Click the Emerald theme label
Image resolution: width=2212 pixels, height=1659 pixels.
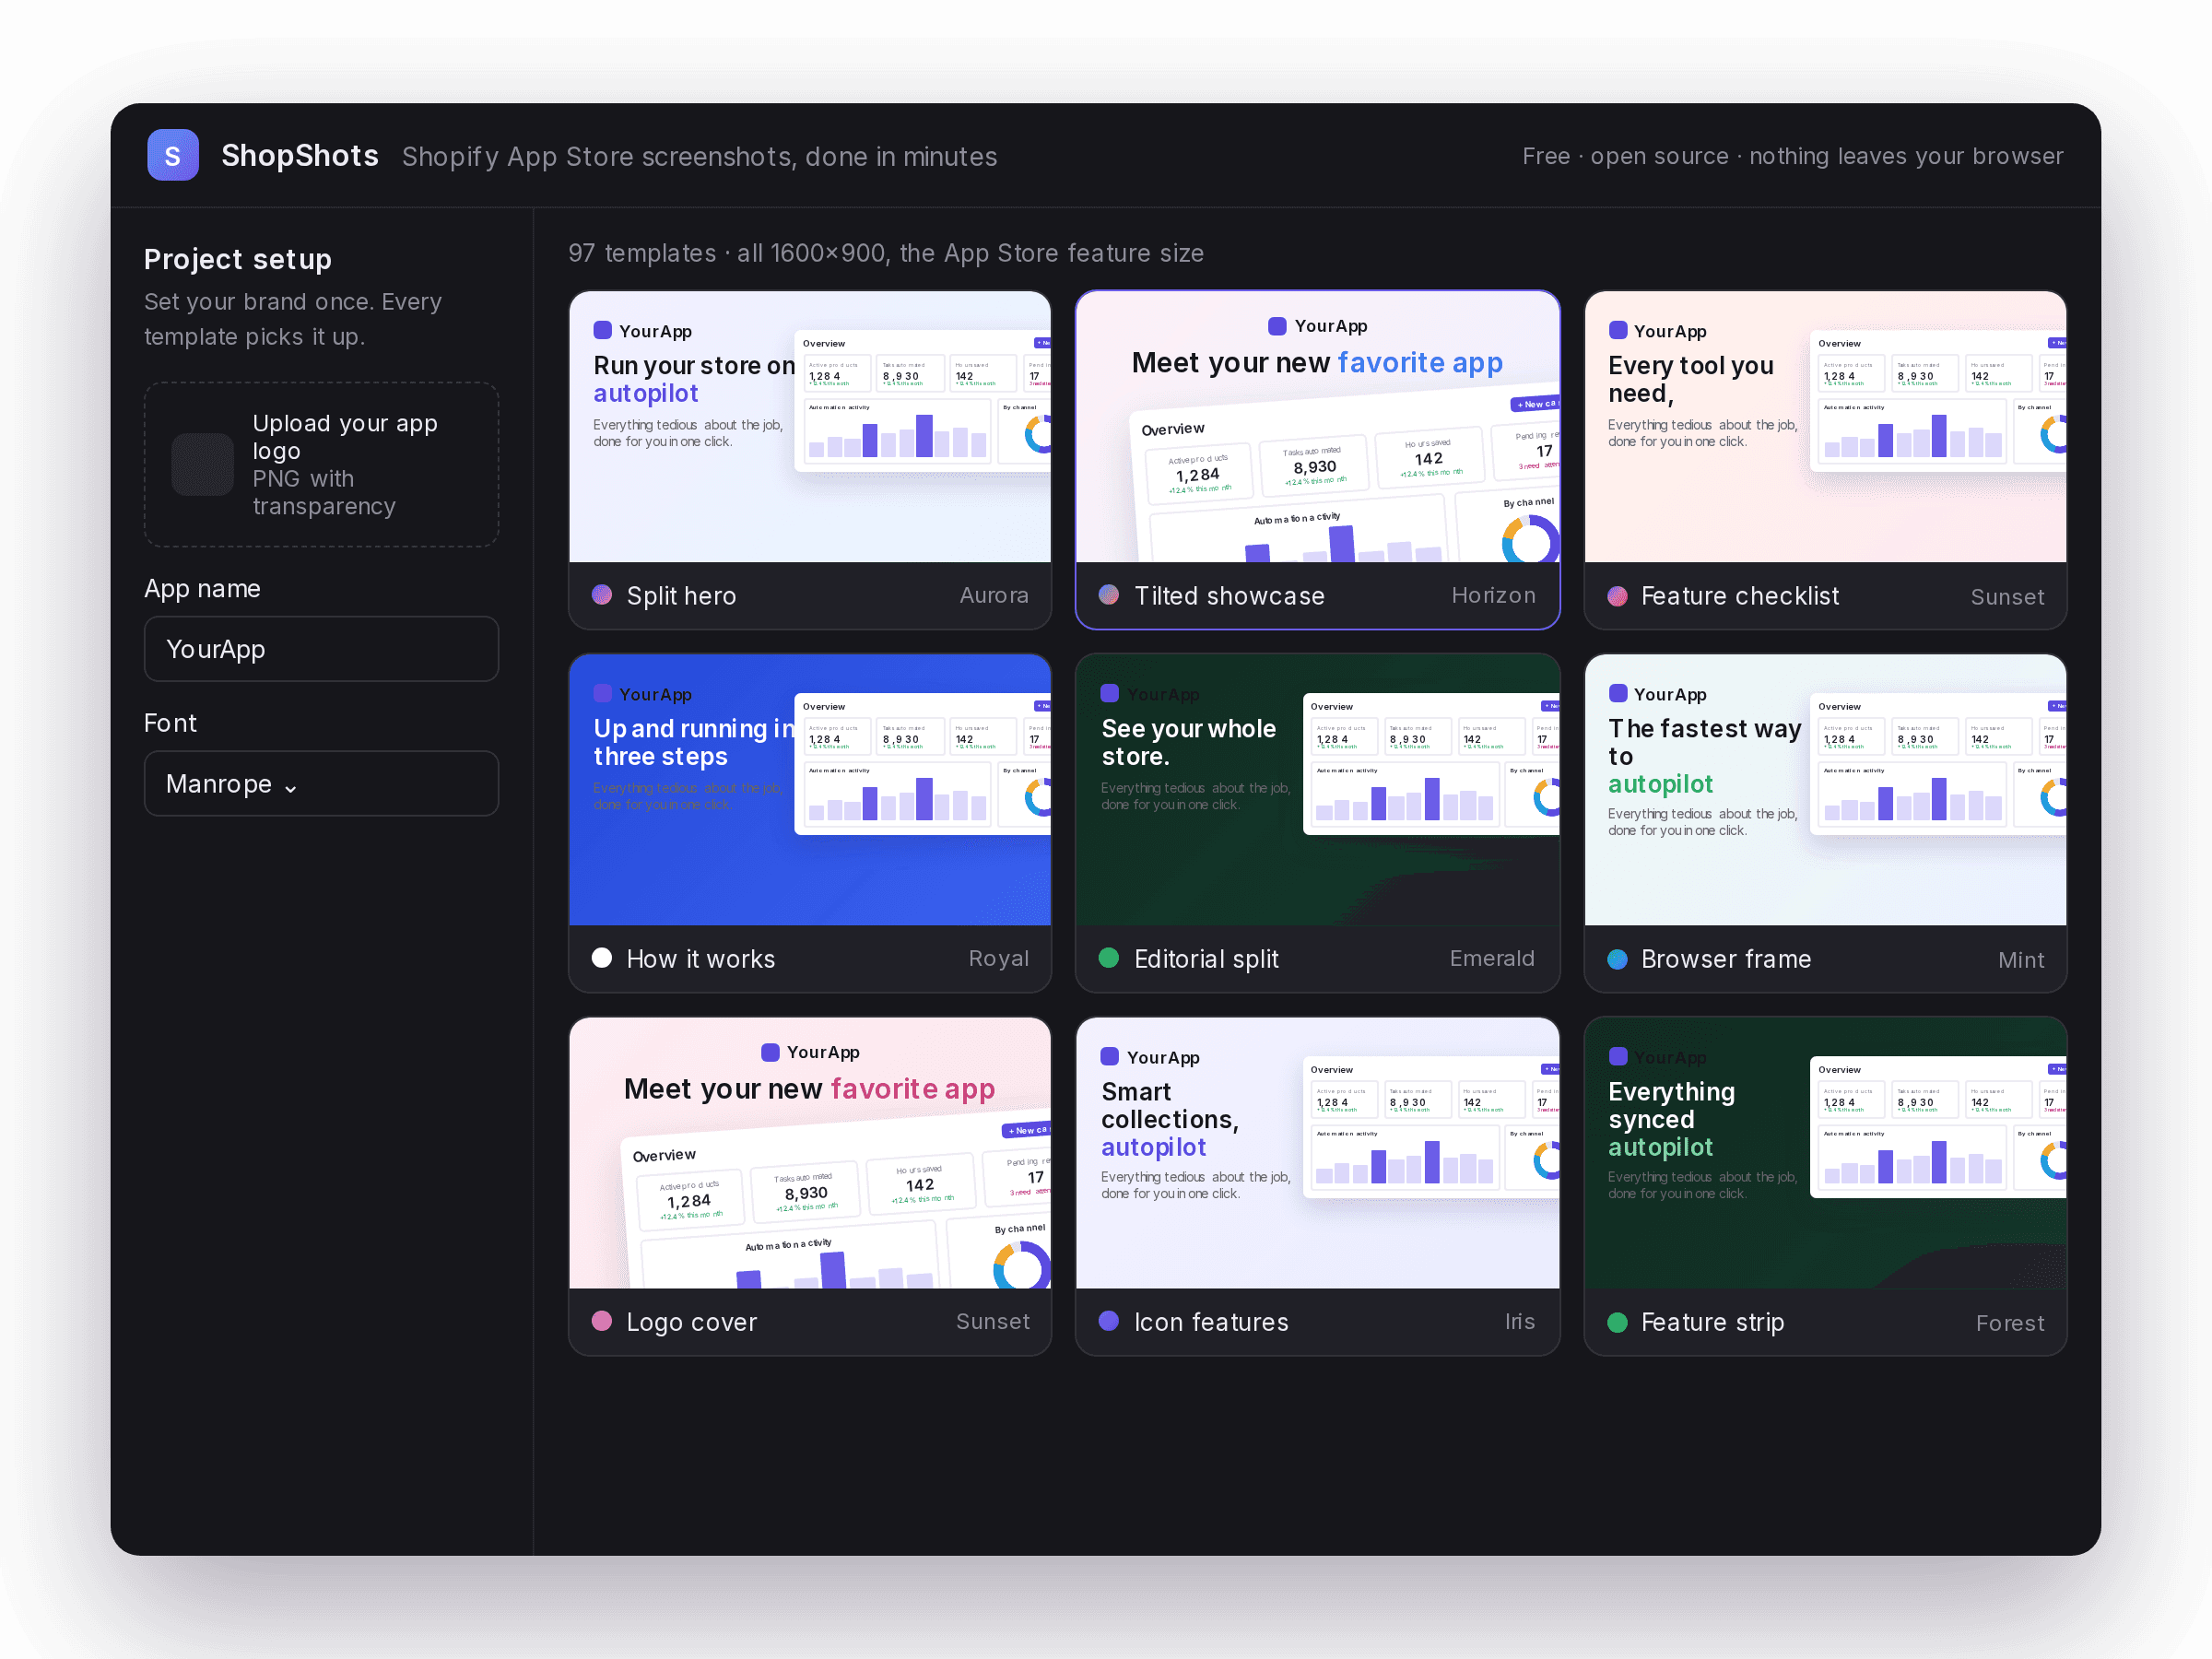1492,958
